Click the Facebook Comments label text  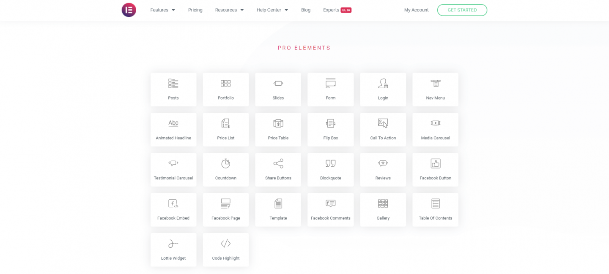(x=331, y=218)
